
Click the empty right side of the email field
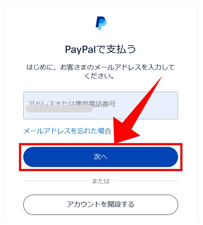pos(147,105)
